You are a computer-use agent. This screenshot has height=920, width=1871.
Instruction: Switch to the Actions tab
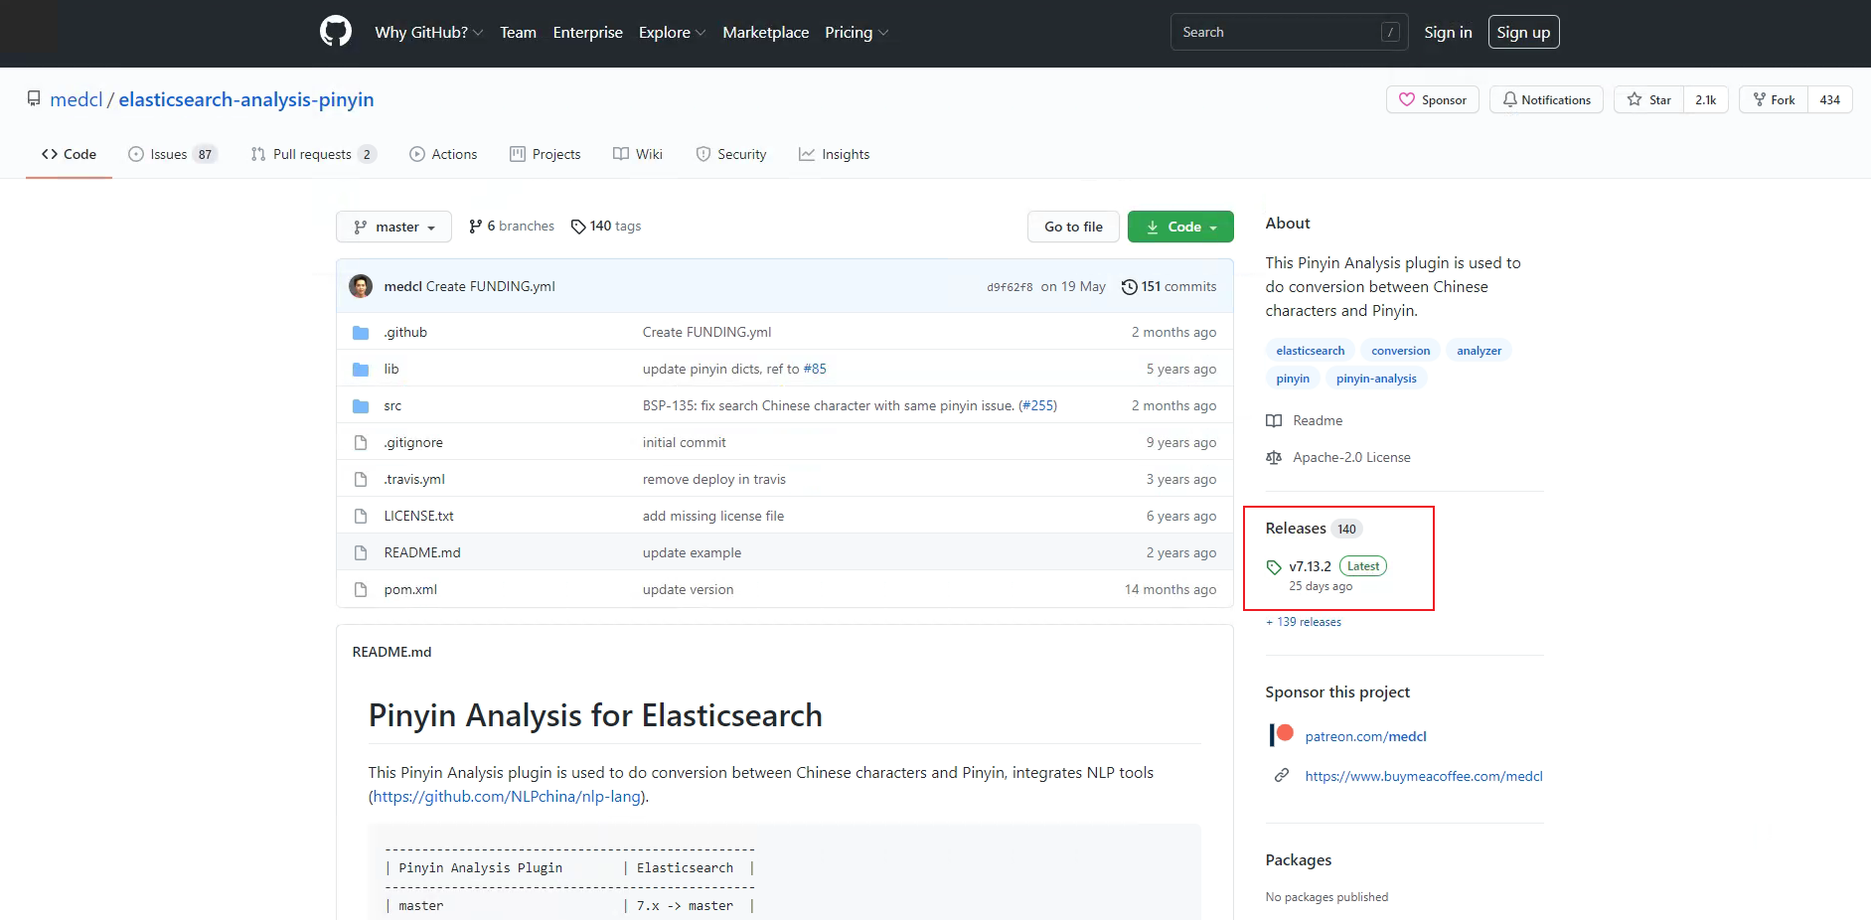[x=443, y=154]
